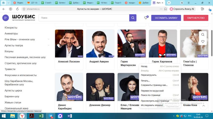
Task: Open Adobe Acrobat from taskbar
Action: (x=32, y=116)
